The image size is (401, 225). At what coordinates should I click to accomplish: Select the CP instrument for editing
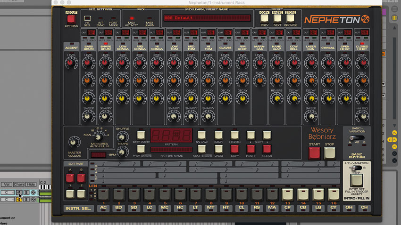[287, 208]
